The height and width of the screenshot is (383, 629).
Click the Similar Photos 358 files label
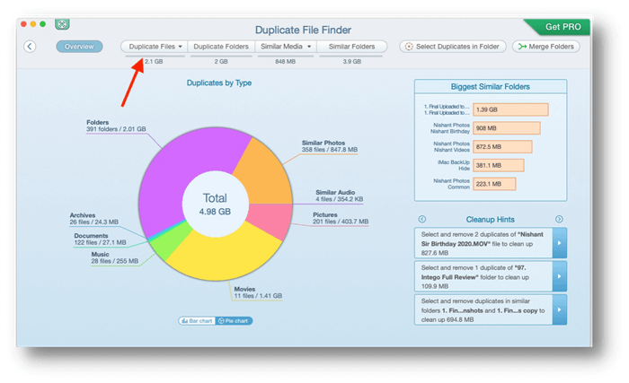click(330, 146)
